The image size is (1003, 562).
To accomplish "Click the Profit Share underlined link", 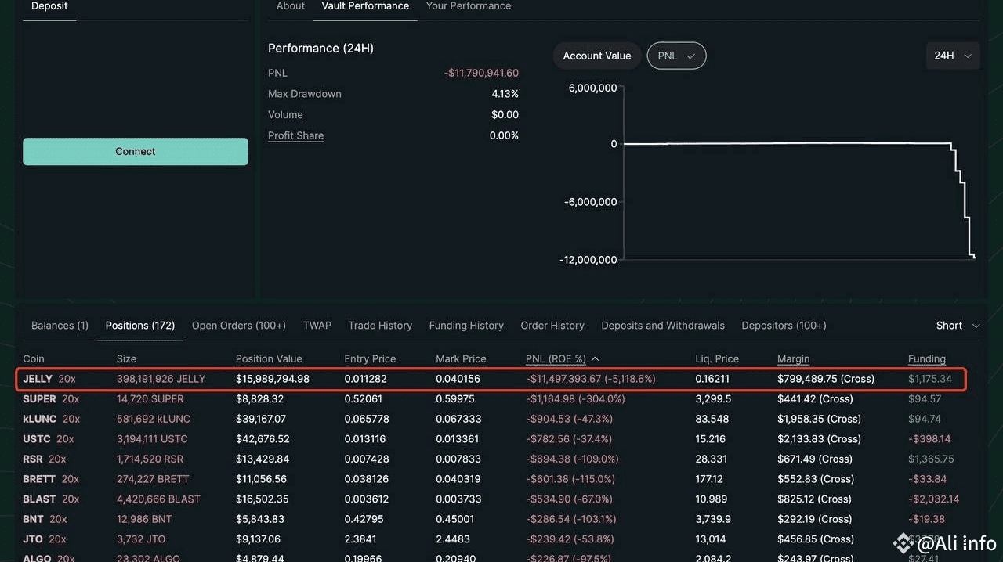I will click(x=295, y=135).
